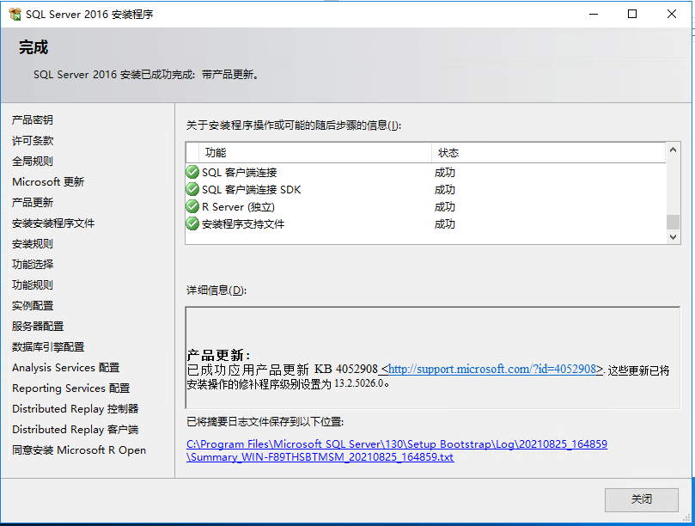695x526 pixels.
Task: Click the feature list scroll up arrow
Action: [x=673, y=150]
